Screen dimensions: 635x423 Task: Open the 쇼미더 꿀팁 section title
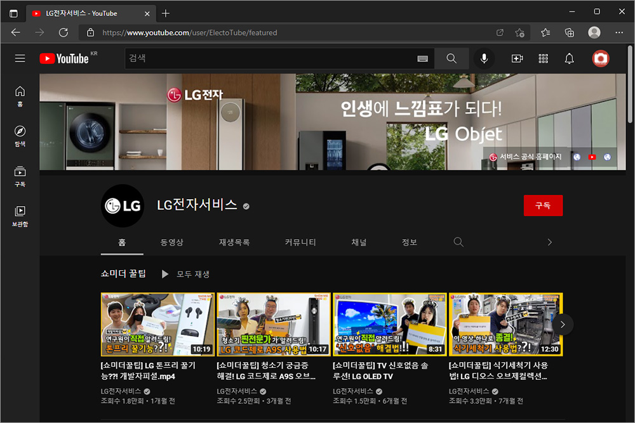point(123,274)
